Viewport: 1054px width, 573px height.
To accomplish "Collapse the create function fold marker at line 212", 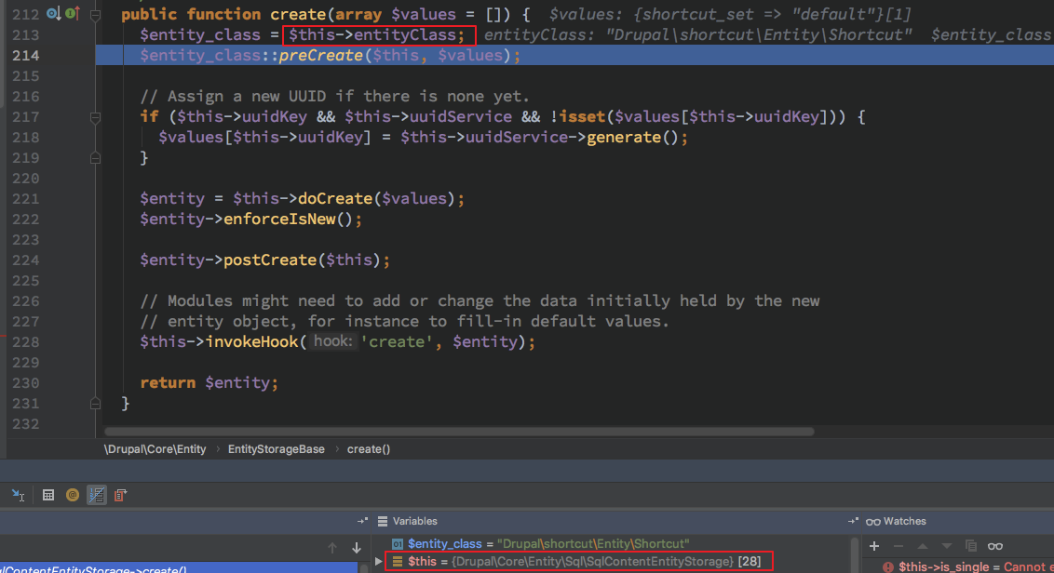I will [95, 15].
